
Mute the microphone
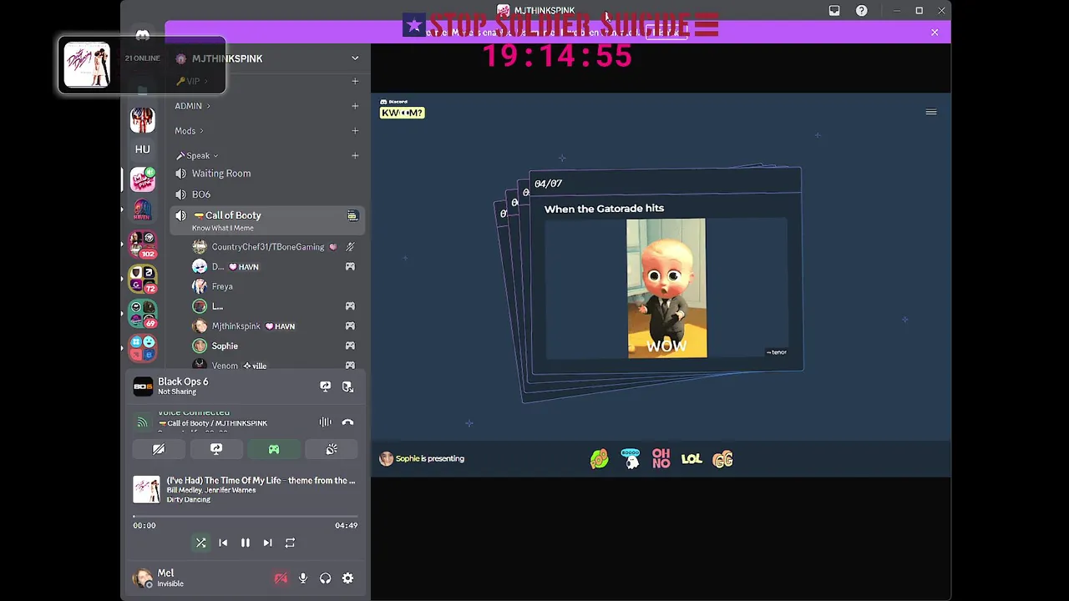click(x=303, y=578)
